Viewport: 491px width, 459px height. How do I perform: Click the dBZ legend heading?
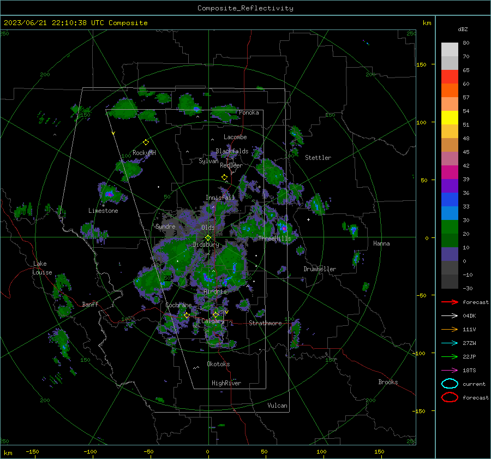[463, 29]
